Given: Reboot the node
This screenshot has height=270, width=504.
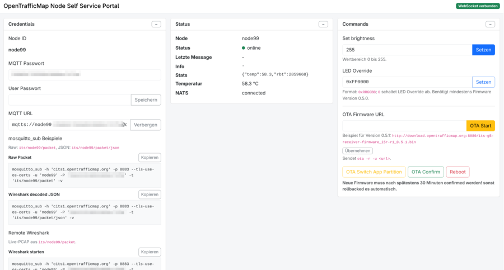Looking at the screenshot, I should 458,172.
